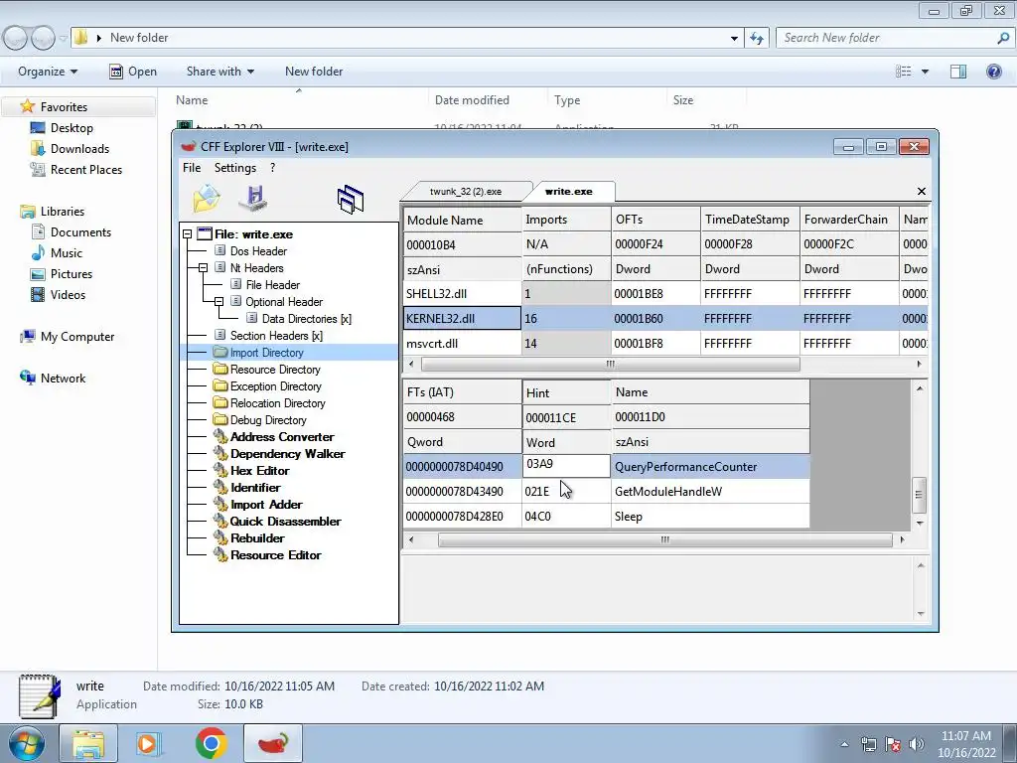Click the Section Headers page icon
The width and height of the screenshot is (1017, 763).
click(x=219, y=335)
